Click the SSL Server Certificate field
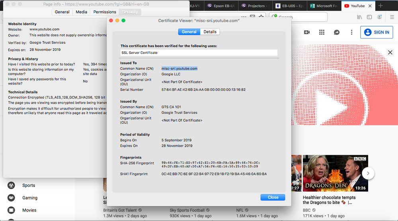The width and height of the screenshot is (398, 221). pyautogui.click(x=199, y=53)
